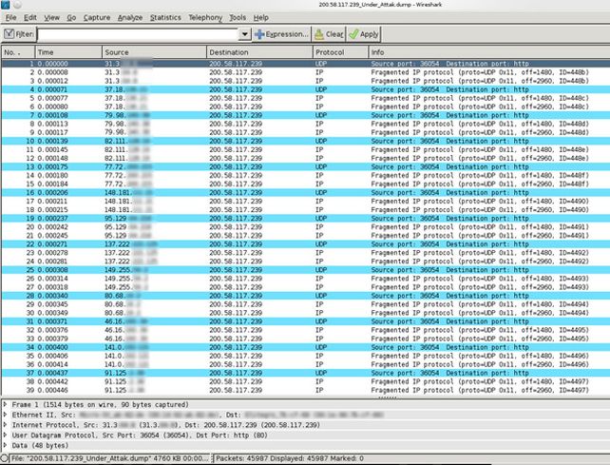Image resolution: width=610 pixels, height=465 pixels.
Task: Sort by the Source column header
Action: tap(155, 52)
